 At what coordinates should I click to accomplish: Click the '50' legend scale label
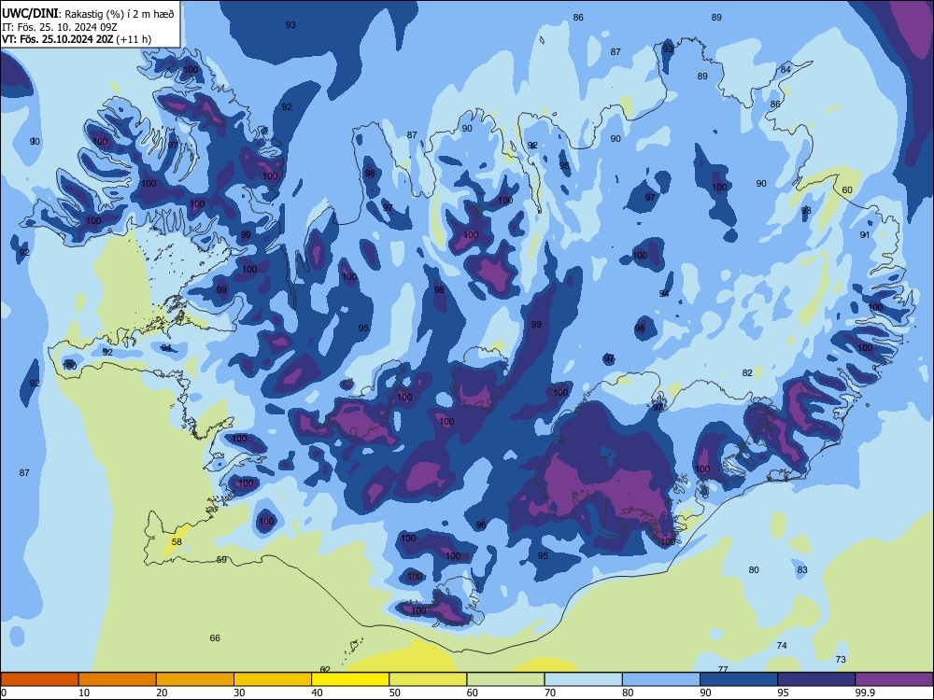coord(395,693)
